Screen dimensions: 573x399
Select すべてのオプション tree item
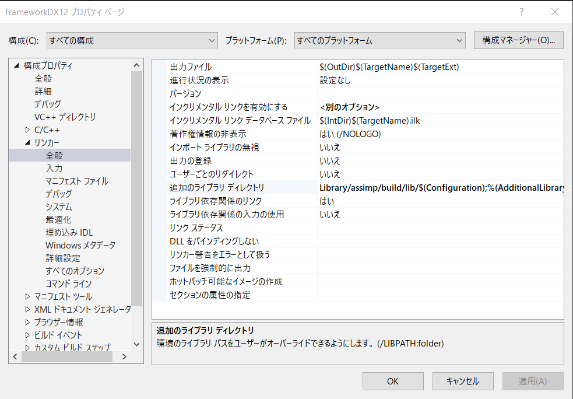(75, 271)
